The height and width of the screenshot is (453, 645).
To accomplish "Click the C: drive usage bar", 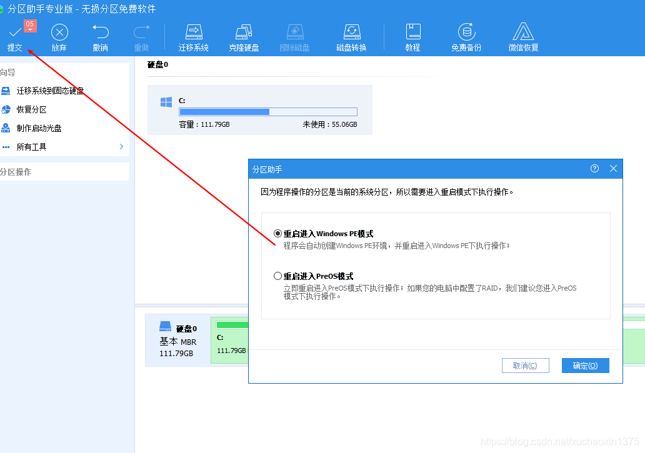I will click(x=267, y=112).
